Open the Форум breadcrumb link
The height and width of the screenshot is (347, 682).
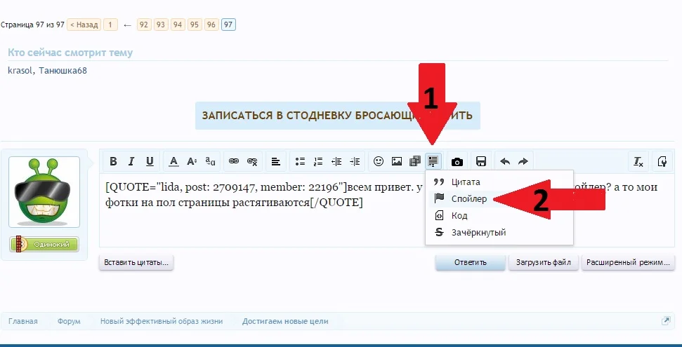69,321
